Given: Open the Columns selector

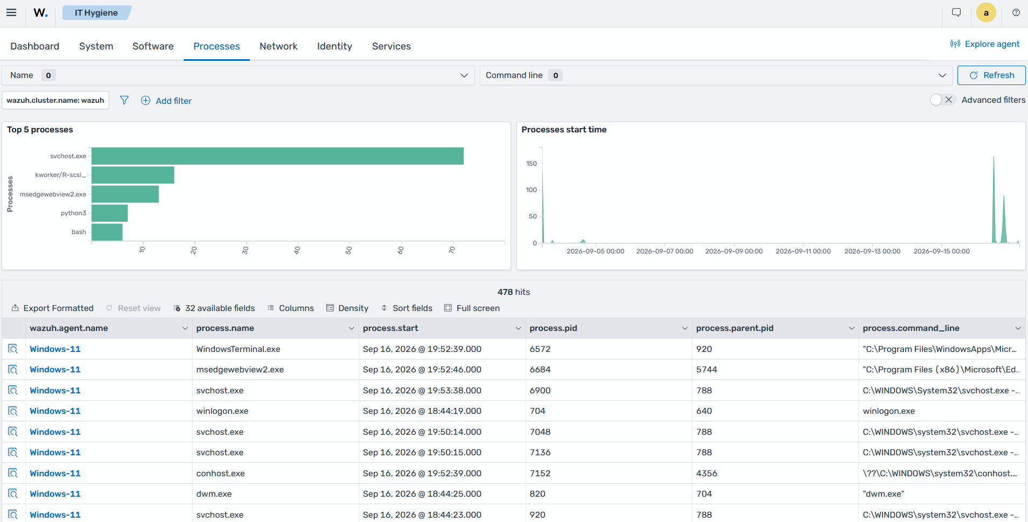Looking at the screenshot, I should pyautogui.click(x=291, y=308).
